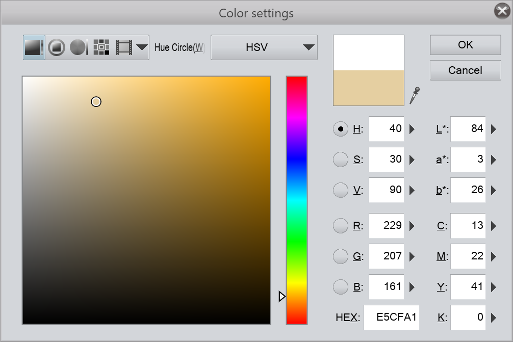Click the Hue Circle(W) label
Screen dimensions: 513x342
179,47
